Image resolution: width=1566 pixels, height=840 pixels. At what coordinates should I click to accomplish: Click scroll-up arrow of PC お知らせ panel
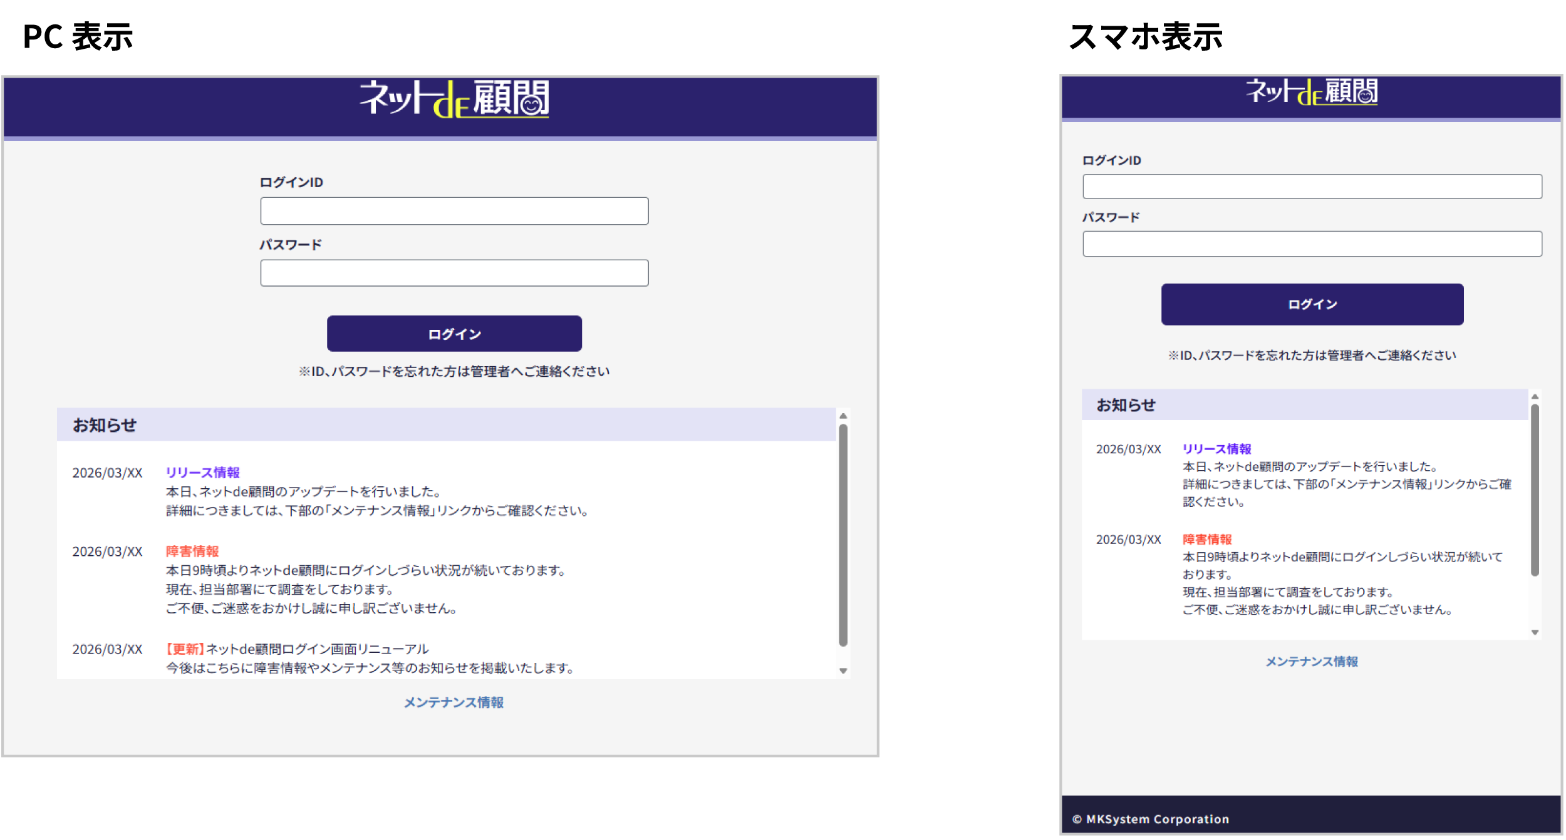click(x=843, y=416)
